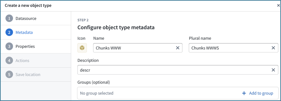Image resolution: width=281 pixels, height=101 pixels.
Task: Click the step 1 number circle
Action: (9, 18)
